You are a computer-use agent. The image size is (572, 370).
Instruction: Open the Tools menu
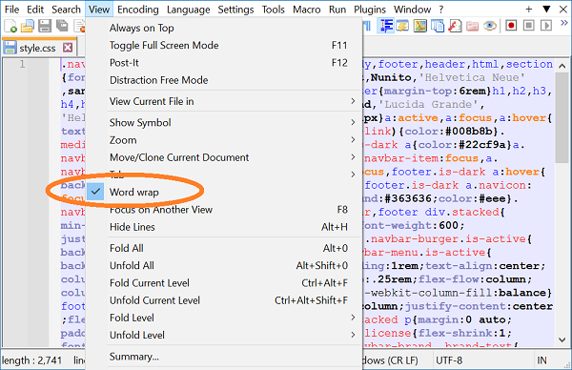(274, 10)
